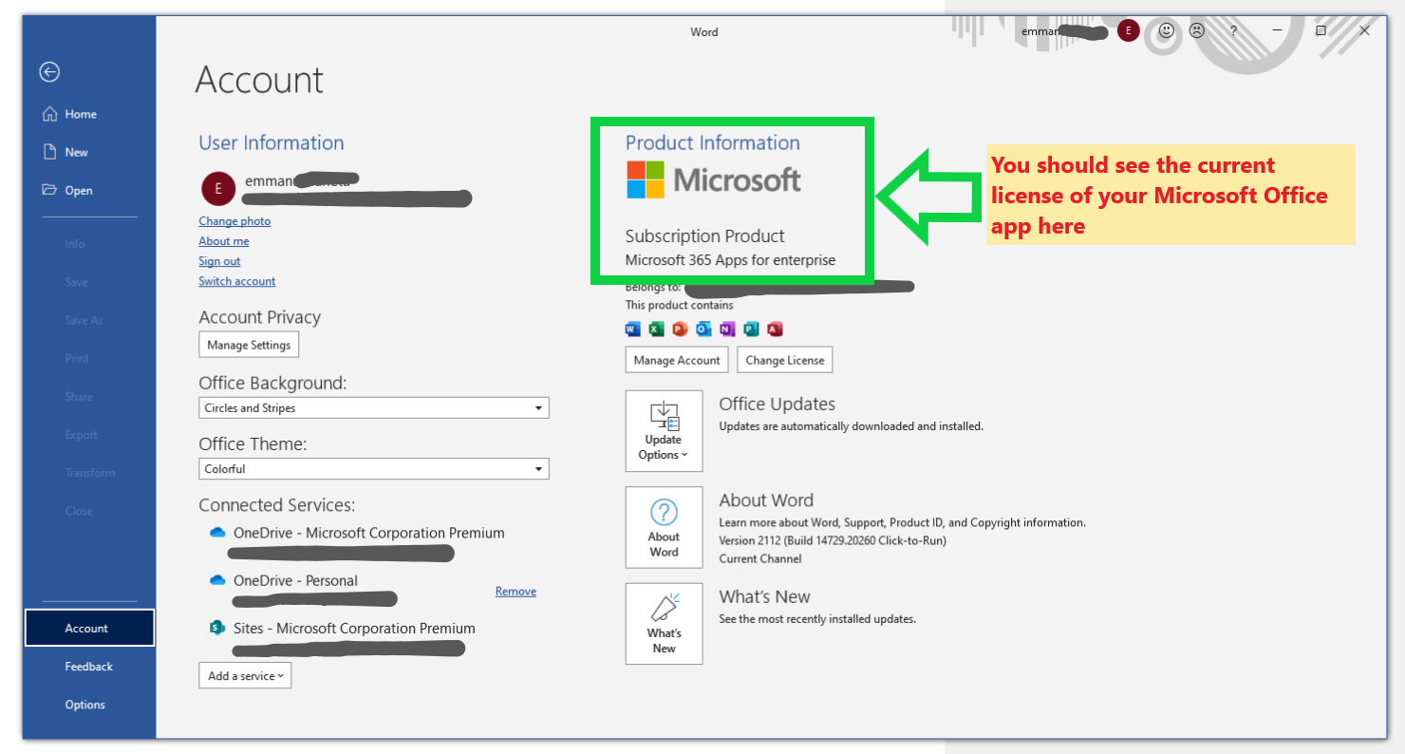Screen dimensions: 1405x754
Task: Click the Subscription Product label
Action: tap(705, 236)
